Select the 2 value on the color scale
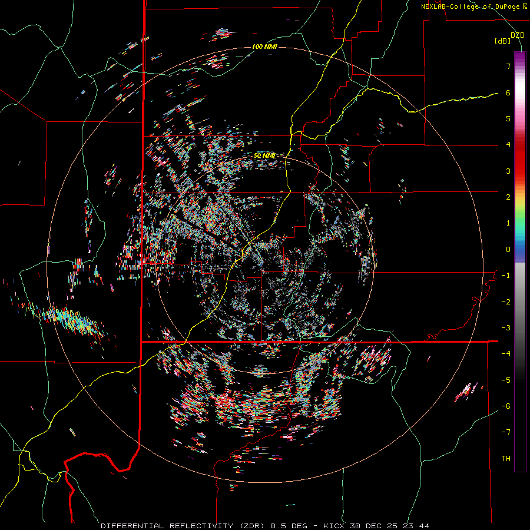The width and height of the screenshot is (530, 530). [x=508, y=197]
